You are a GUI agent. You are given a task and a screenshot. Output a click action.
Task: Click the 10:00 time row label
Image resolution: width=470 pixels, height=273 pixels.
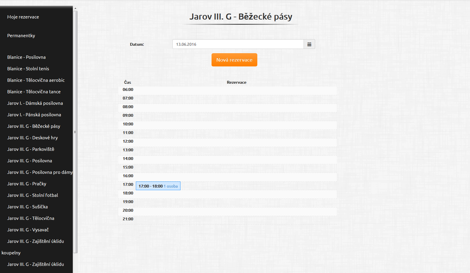pos(128,124)
